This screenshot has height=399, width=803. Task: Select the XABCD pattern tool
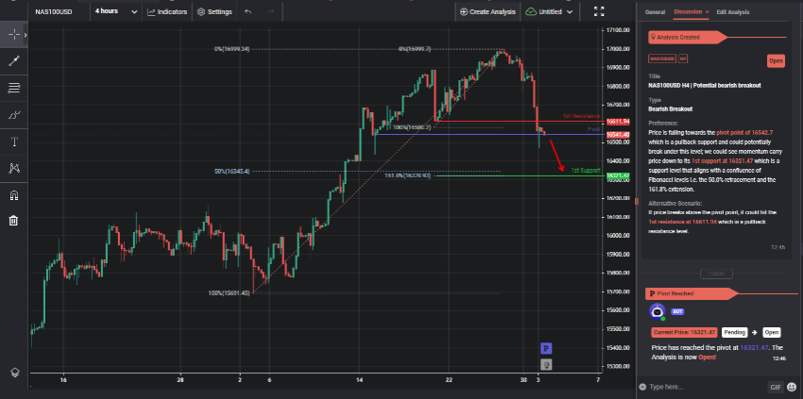click(x=14, y=168)
